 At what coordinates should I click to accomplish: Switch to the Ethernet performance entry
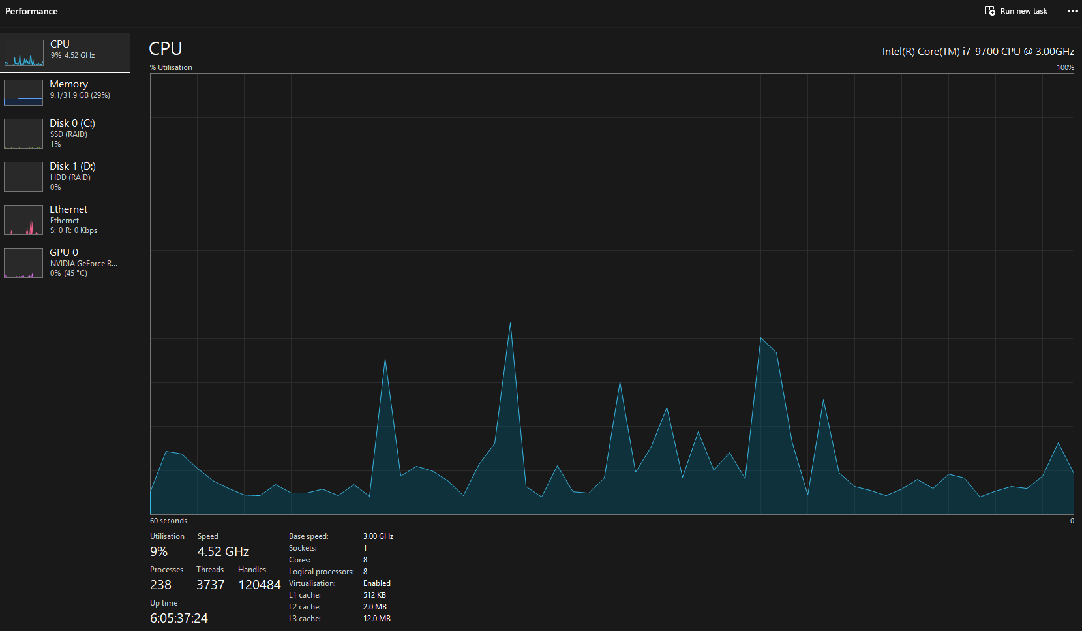65,220
